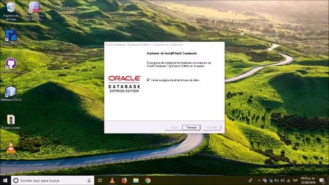Open Firefox from the taskbar
The width and height of the screenshot is (329, 185).
click(x=124, y=180)
